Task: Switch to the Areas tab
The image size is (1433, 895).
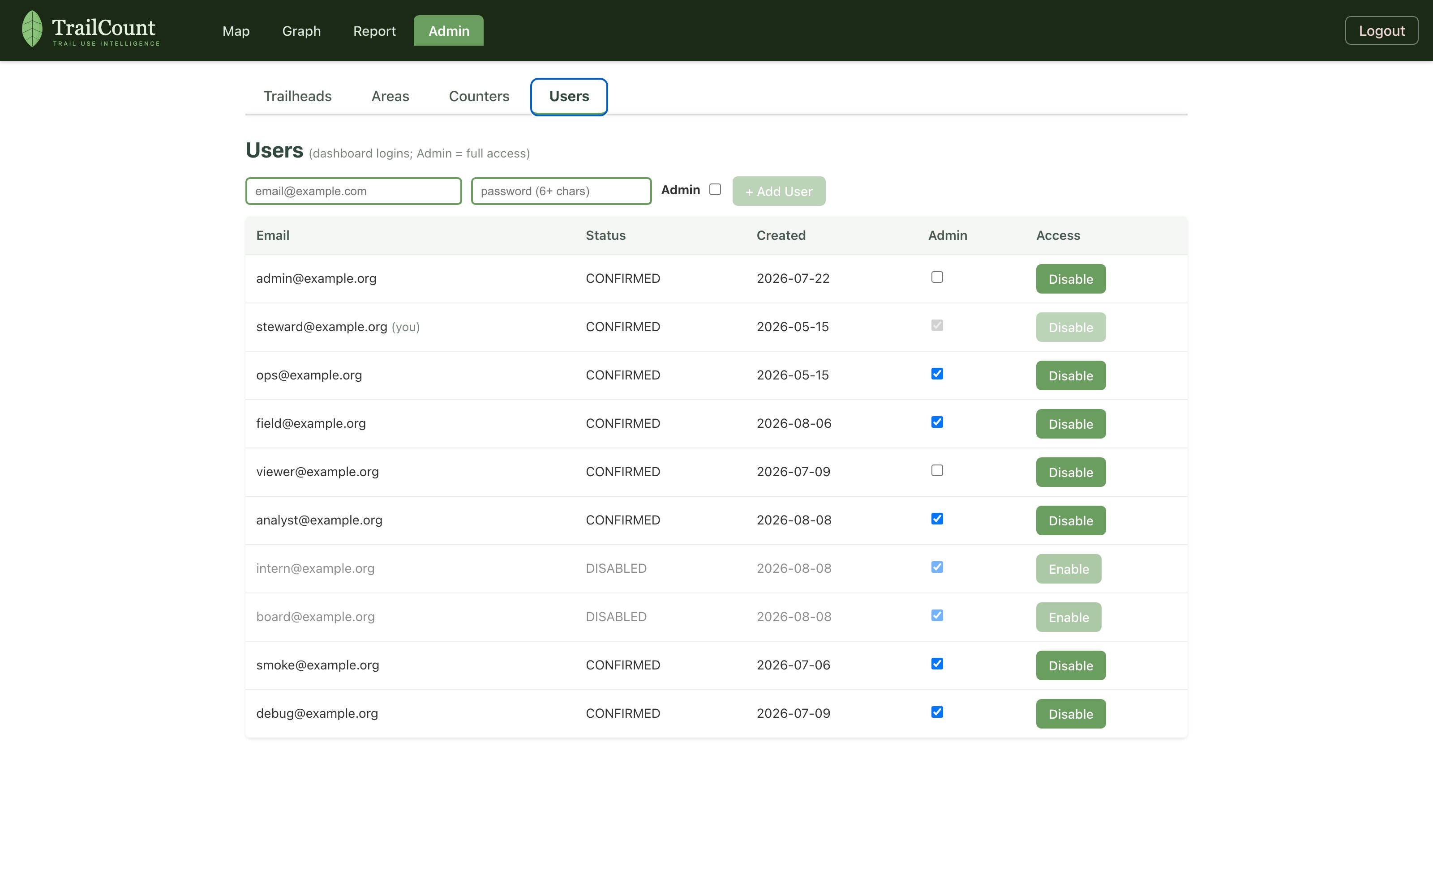Action: tap(390, 97)
